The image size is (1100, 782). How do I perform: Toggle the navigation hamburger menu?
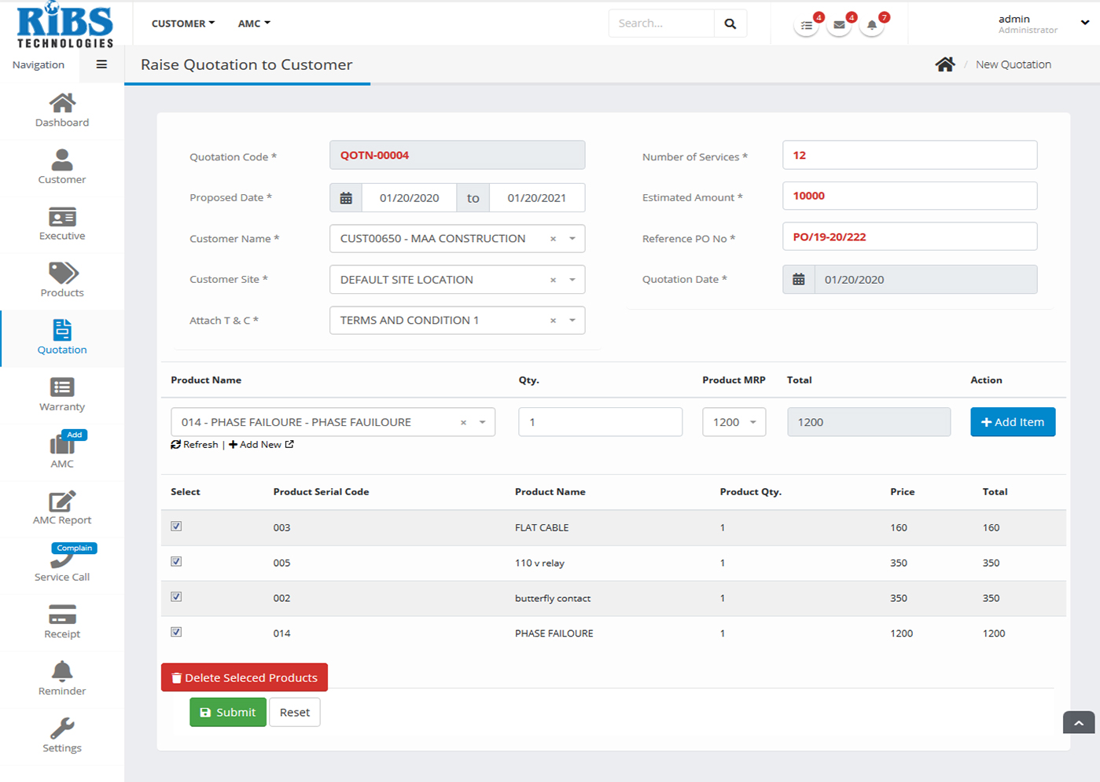click(x=101, y=64)
